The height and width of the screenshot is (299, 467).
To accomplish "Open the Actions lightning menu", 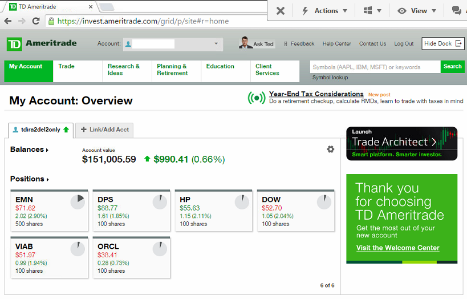I will [324, 11].
